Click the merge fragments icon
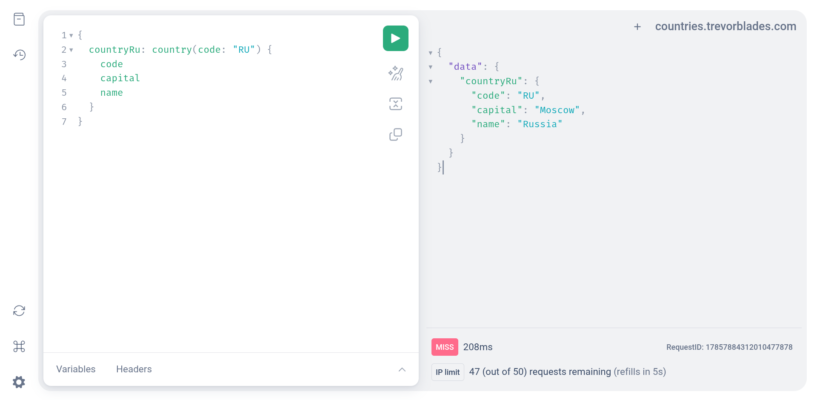Screen dimensions: 817x400 point(396,104)
